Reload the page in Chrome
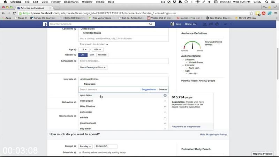Viewport: 279px width, 157px height. 14,13
